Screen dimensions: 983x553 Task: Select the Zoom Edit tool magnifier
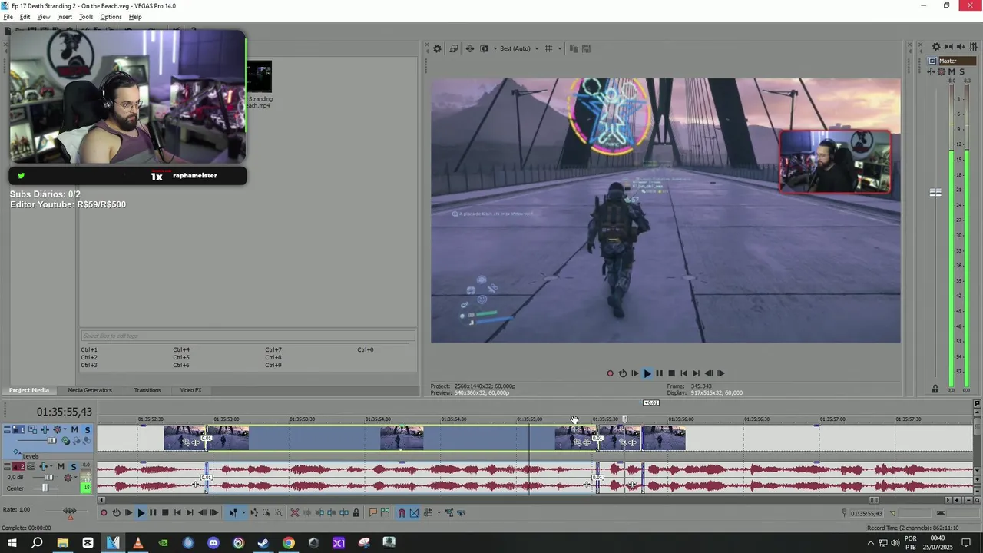279,512
